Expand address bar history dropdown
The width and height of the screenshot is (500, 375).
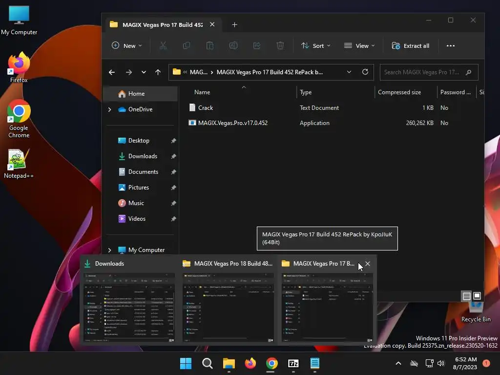pyautogui.click(x=349, y=72)
